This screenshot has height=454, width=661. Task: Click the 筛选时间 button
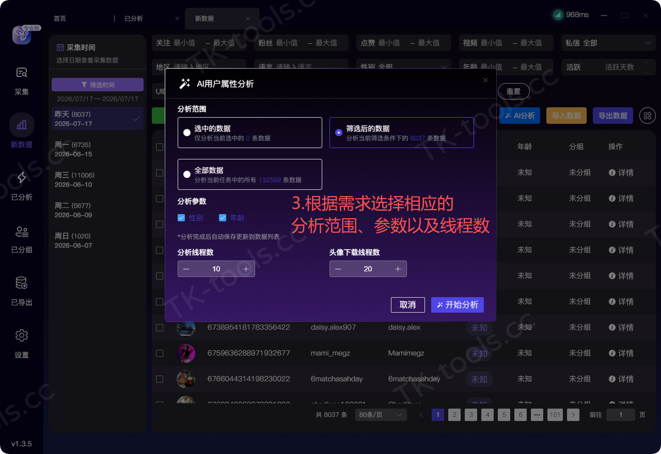coord(98,85)
